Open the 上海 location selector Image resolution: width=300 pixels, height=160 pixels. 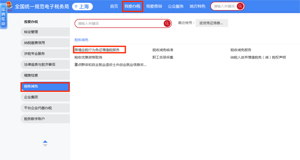82,6
